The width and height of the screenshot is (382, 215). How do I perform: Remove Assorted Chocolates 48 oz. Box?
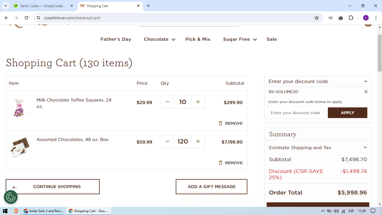231,163
